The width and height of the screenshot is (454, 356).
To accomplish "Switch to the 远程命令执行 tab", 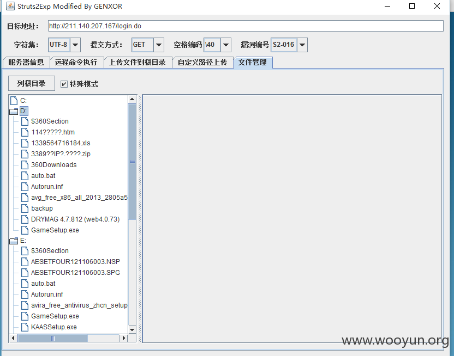I will (76, 63).
